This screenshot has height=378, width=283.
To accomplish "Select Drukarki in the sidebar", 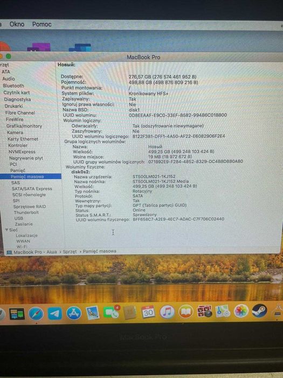I will pos(14,106).
